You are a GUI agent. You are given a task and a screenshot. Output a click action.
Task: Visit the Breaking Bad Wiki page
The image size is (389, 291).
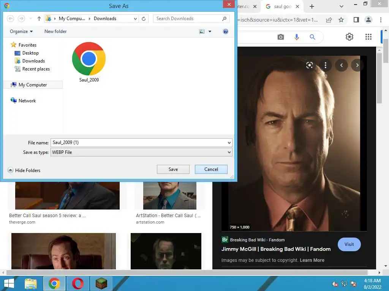coord(349,244)
